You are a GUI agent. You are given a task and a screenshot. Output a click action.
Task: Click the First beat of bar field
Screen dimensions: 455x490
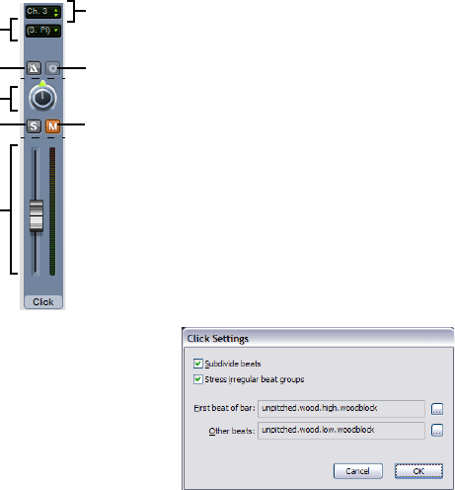pos(341,409)
